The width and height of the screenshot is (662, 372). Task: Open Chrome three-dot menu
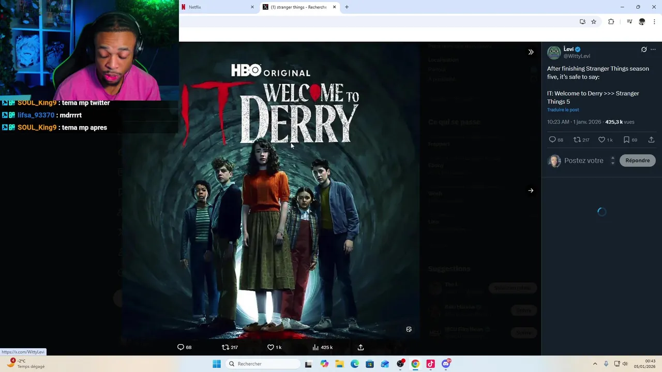tap(654, 22)
